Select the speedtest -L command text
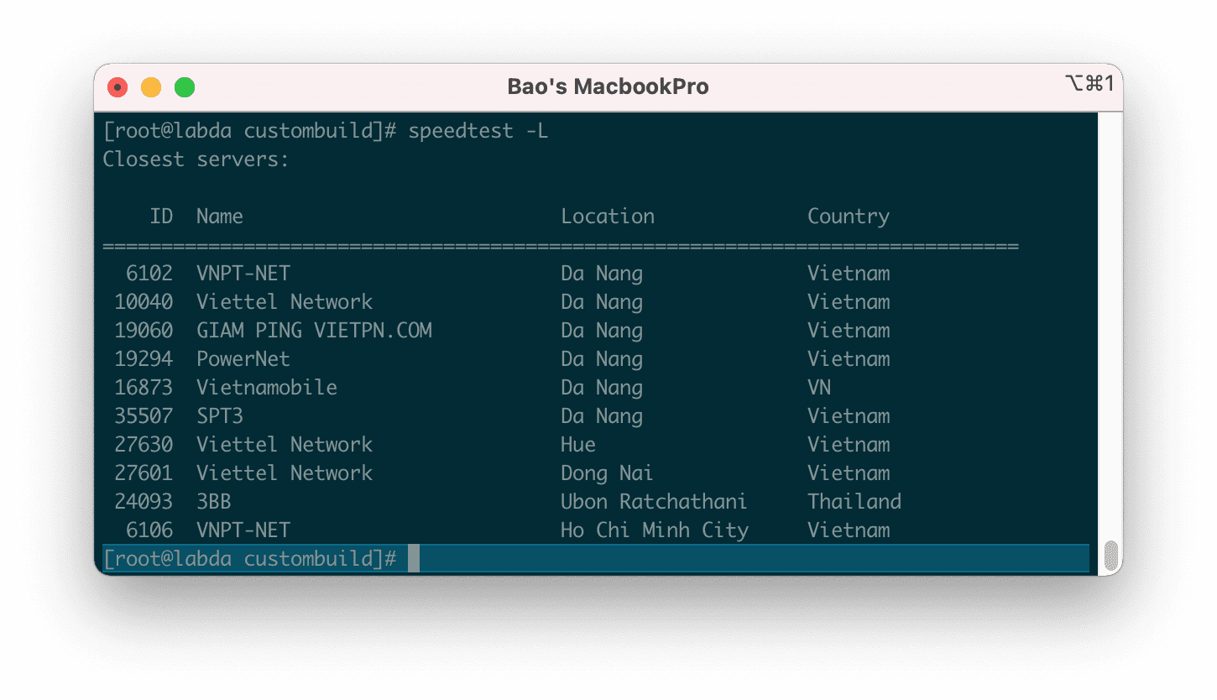The image size is (1217, 700). click(x=478, y=131)
